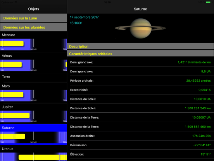214x161 pixels.
Task: Click the Période orbitale row label
Action: point(82,80)
